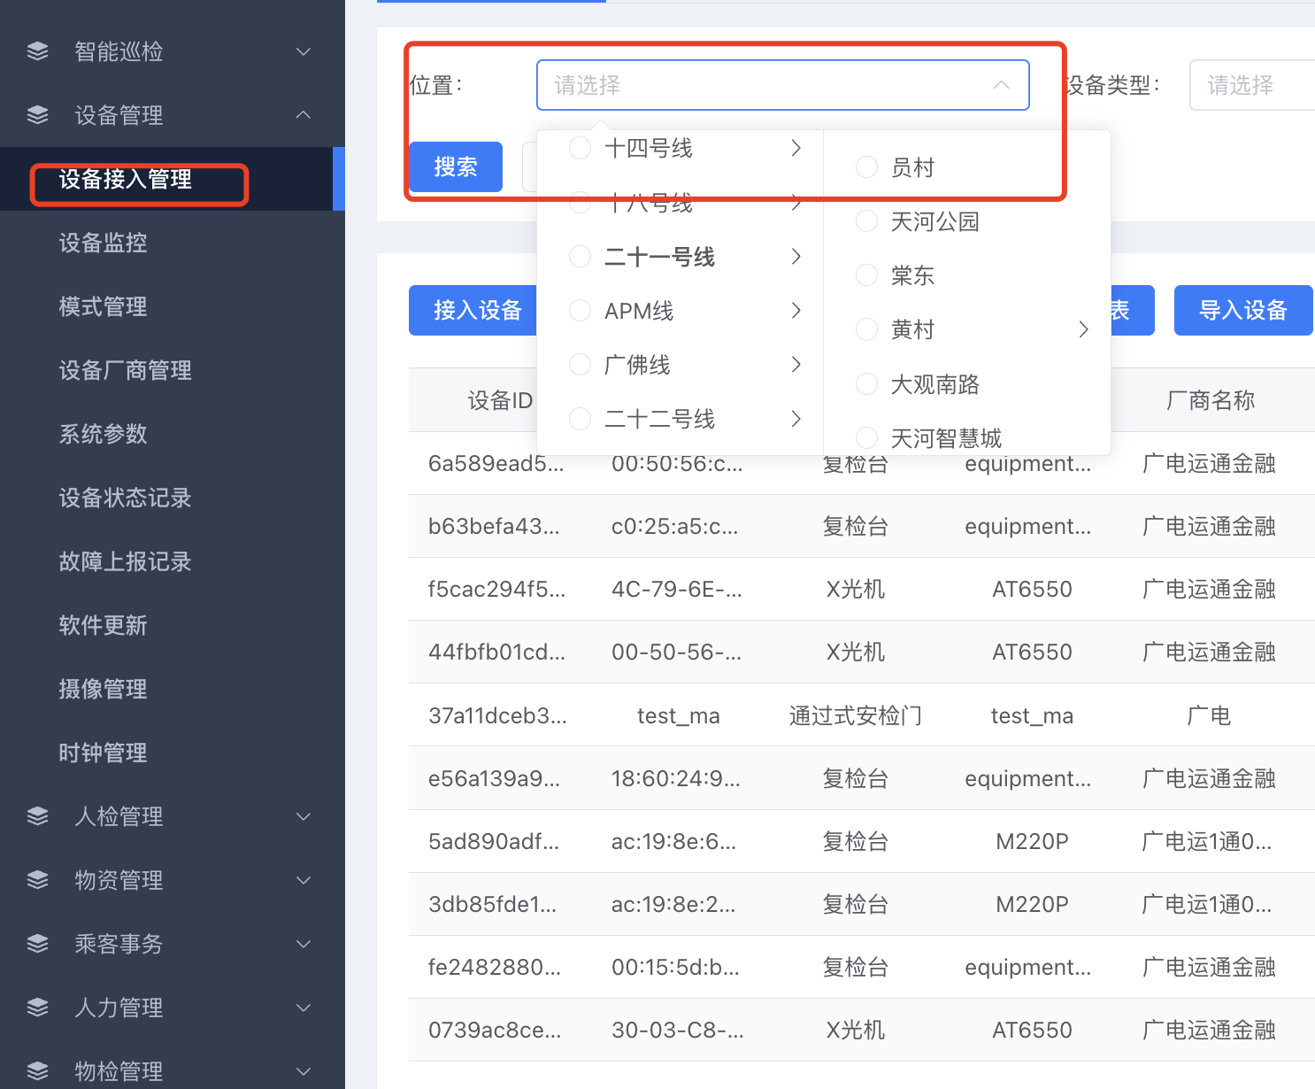Expand the 十四号线 submenu arrow
The width and height of the screenshot is (1315, 1089).
(x=796, y=148)
